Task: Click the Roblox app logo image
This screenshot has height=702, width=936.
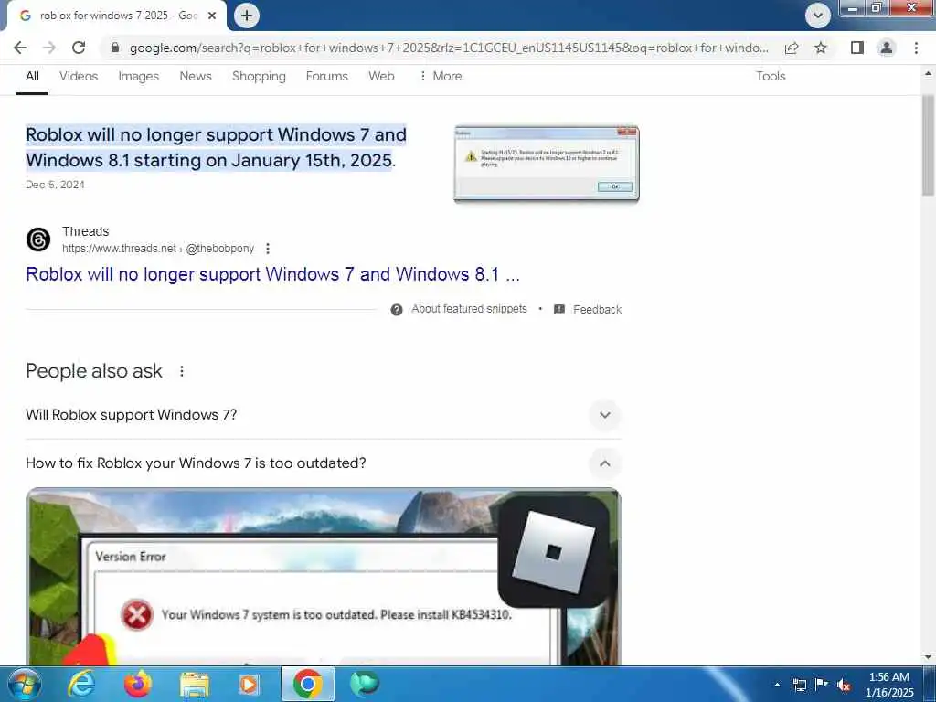Action: (x=553, y=550)
